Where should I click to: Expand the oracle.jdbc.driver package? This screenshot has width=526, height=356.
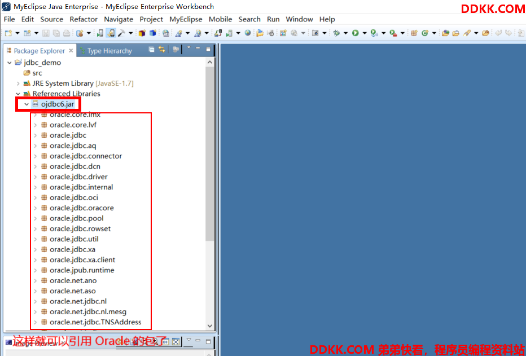pos(35,177)
